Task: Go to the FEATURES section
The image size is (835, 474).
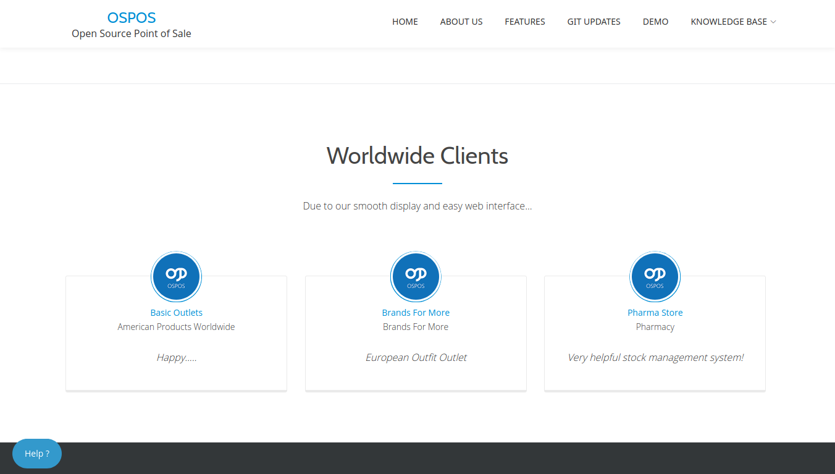Action: [524, 21]
